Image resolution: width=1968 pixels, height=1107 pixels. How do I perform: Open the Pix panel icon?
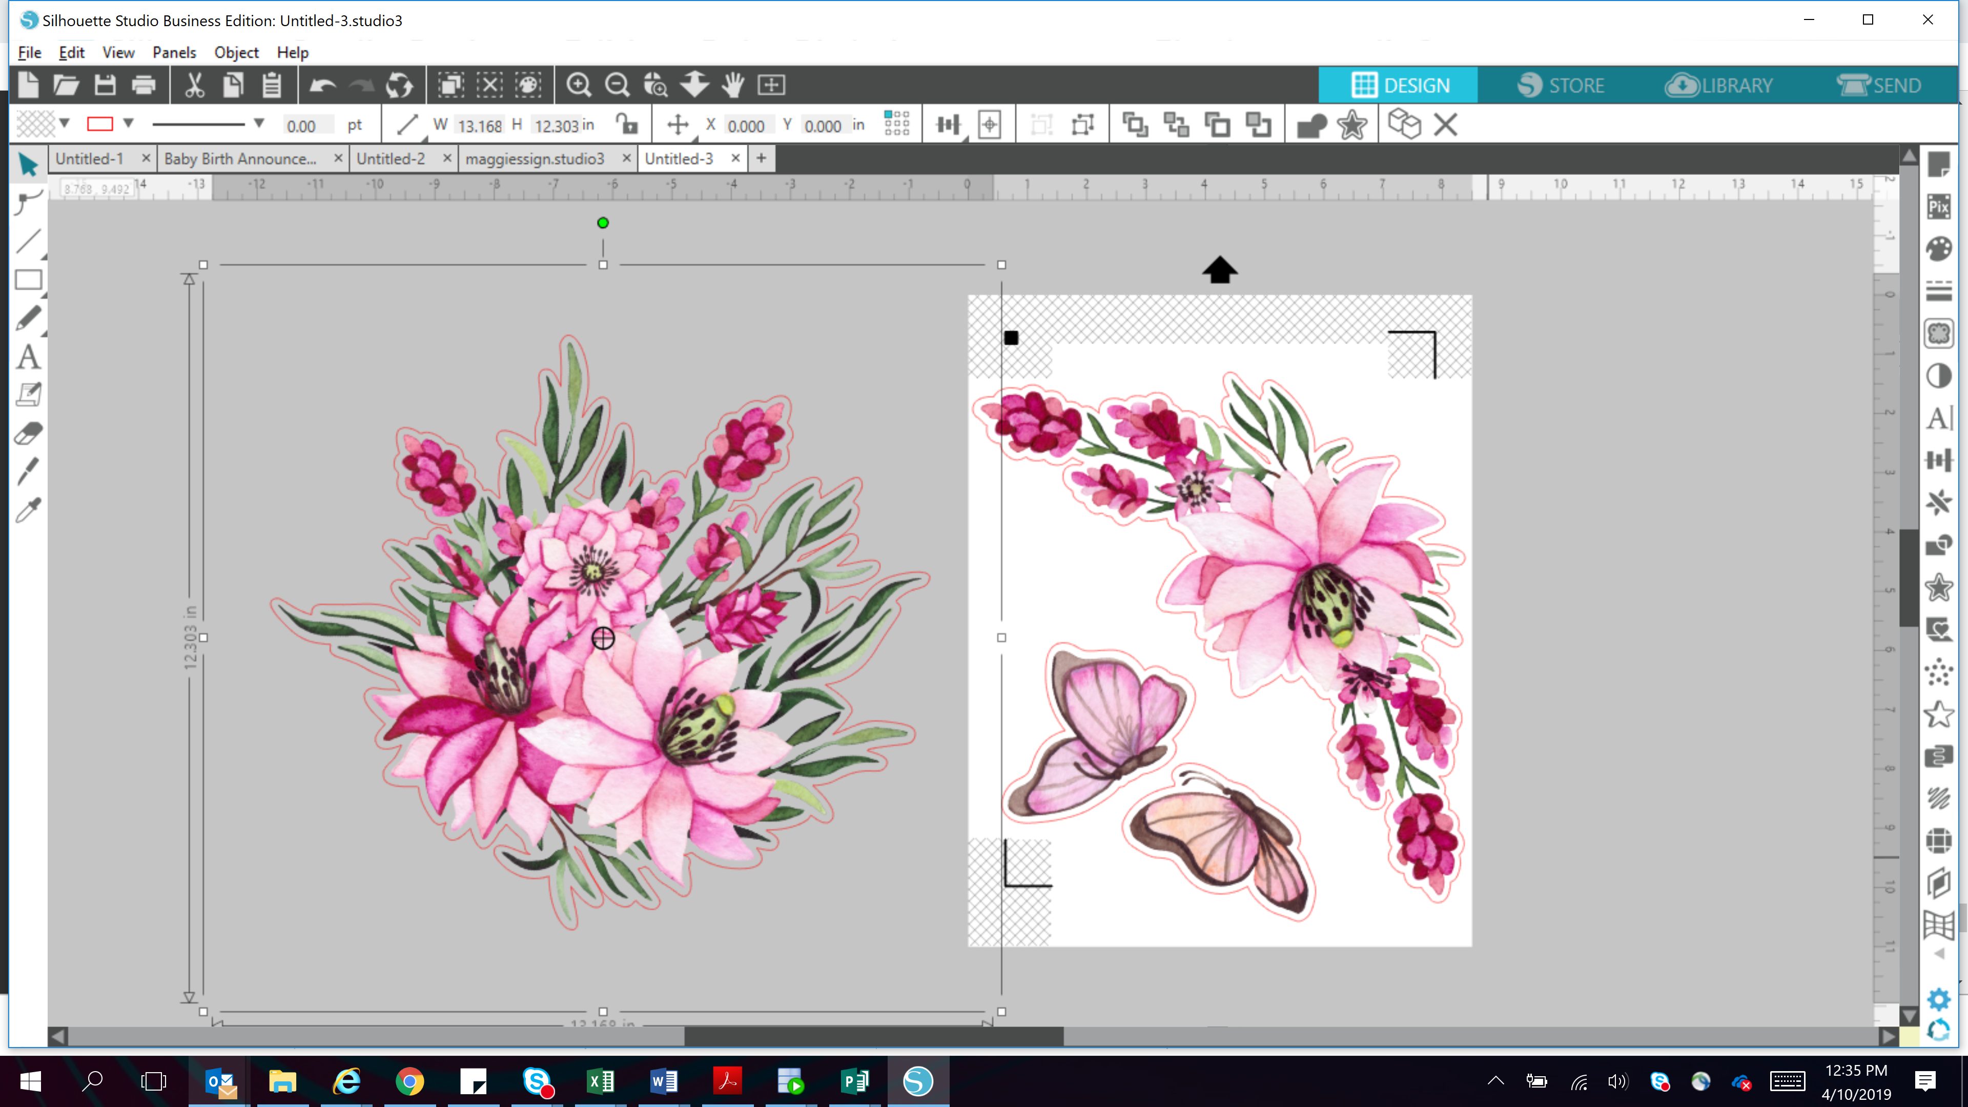[1938, 206]
